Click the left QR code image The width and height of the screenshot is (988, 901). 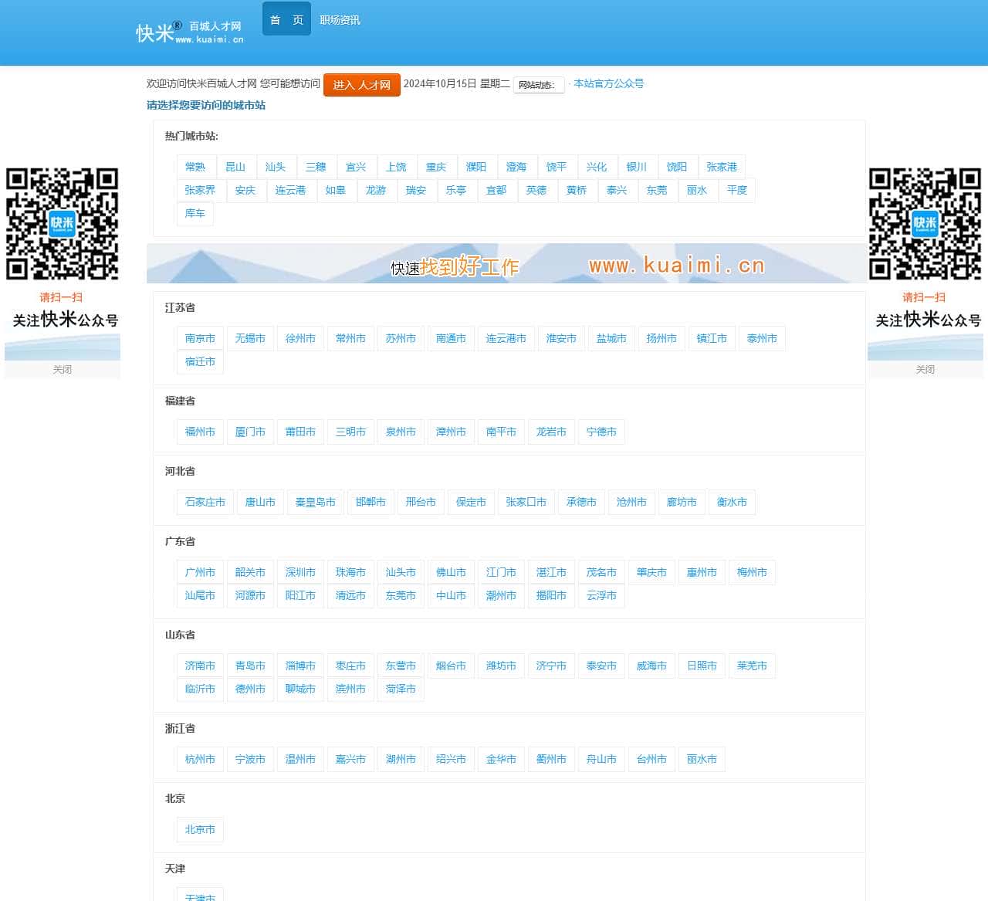[62, 224]
